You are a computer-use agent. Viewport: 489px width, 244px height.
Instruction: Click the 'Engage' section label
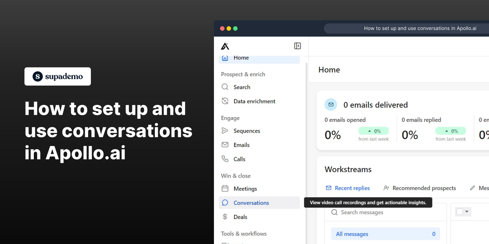click(230, 118)
